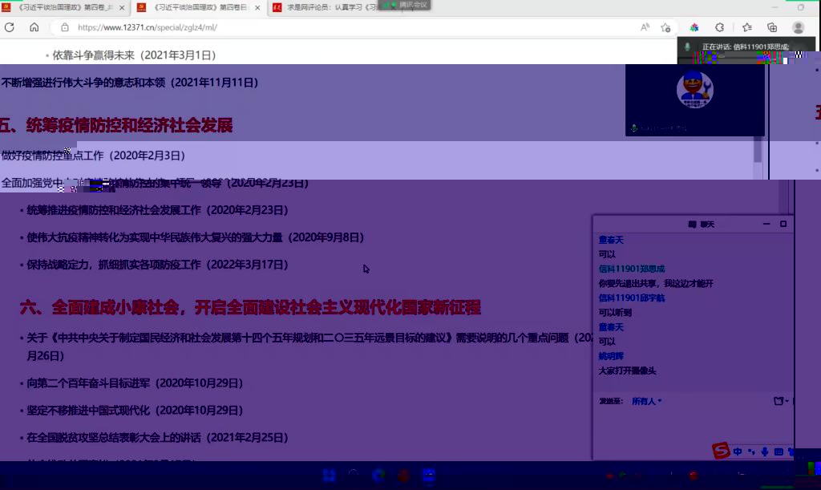Click the Sogou microphone voice input icon
The width and height of the screenshot is (821, 490).
point(765,452)
